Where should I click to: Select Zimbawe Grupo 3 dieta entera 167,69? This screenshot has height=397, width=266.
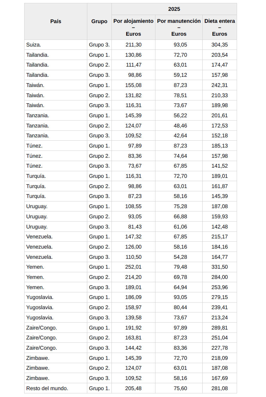[220, 378]
